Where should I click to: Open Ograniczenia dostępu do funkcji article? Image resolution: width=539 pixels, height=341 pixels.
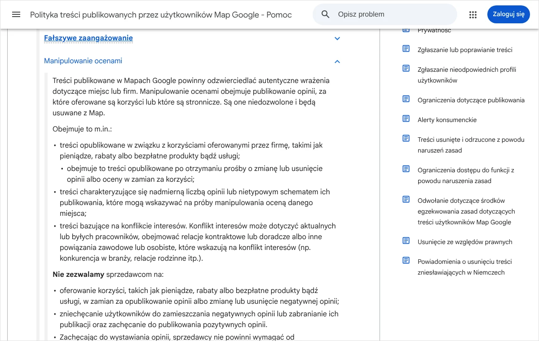(x=466, y=175)
